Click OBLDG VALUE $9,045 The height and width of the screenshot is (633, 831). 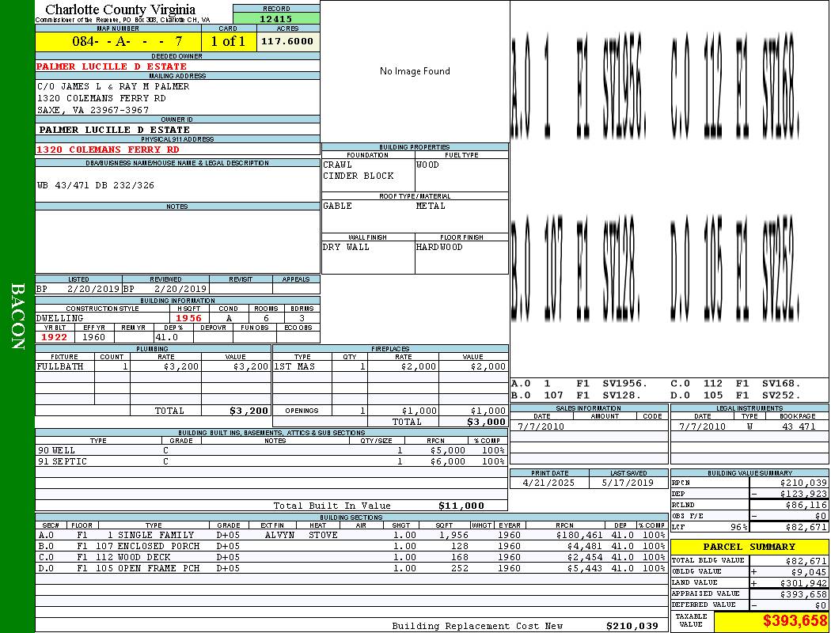point(810,572)
